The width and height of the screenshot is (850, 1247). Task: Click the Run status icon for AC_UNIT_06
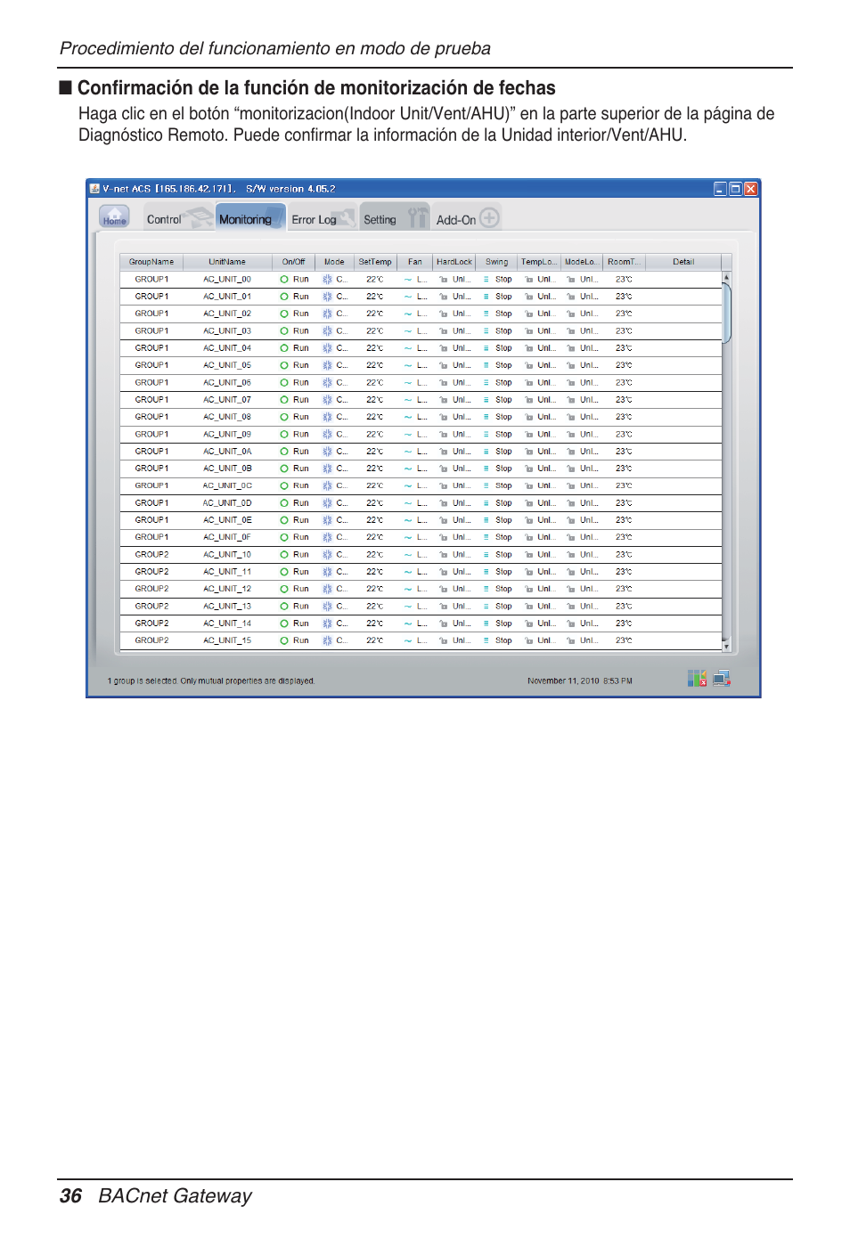point(284,383)
